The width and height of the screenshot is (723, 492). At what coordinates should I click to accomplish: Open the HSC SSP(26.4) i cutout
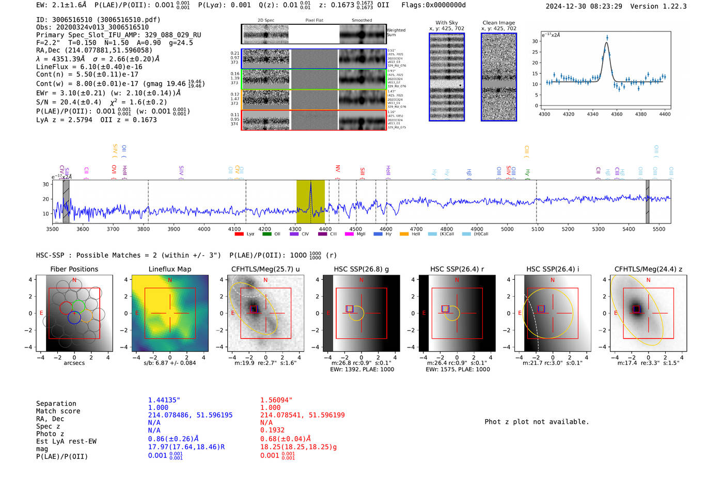point(553,313)
